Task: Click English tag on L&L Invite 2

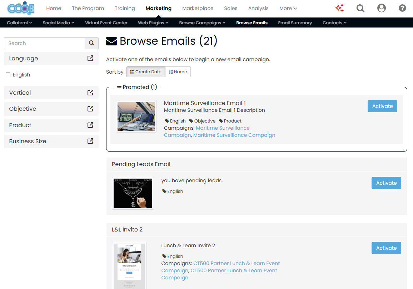Action: pyautogui.click(x=173, y=256)
